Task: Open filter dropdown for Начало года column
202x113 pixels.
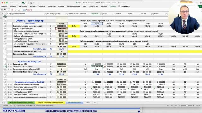Action: coord(79,14)
